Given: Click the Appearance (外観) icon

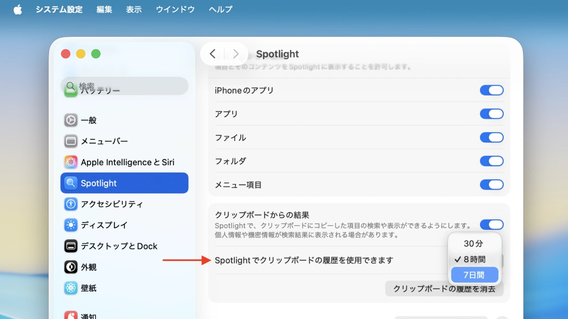Looking at the screenshot, I should coord(71,267).
